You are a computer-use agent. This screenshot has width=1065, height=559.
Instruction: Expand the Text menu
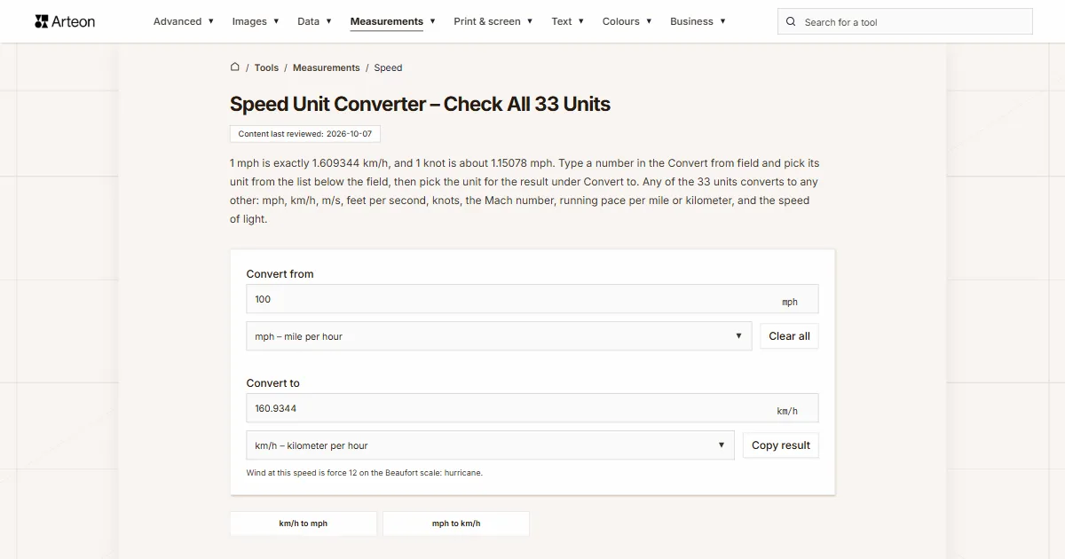[x=568, y=21]
